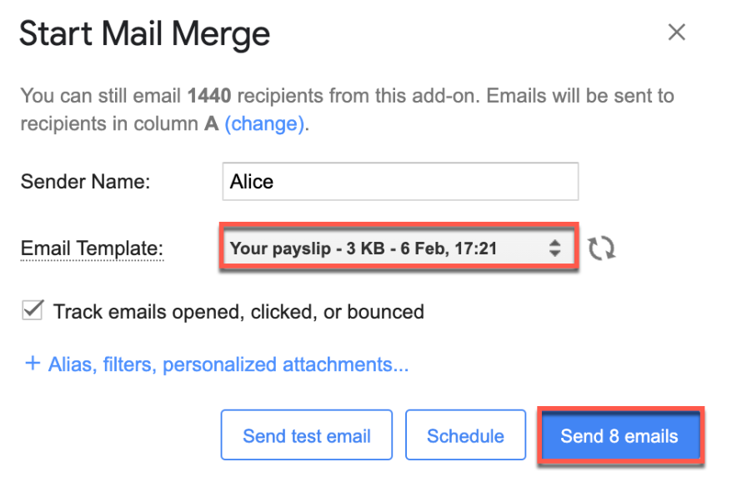Image resolution: width=732 pixels, height=497 pixels.
Task: Close the Start Mail Merge dialog
Action: pyautogui.click(x=676, y=33)
